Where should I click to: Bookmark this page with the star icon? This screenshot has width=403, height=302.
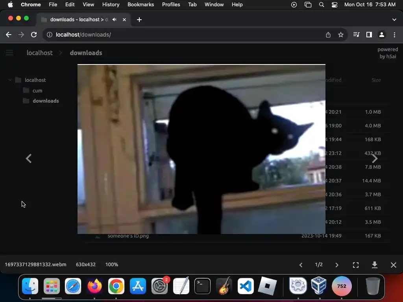point(341,35)
